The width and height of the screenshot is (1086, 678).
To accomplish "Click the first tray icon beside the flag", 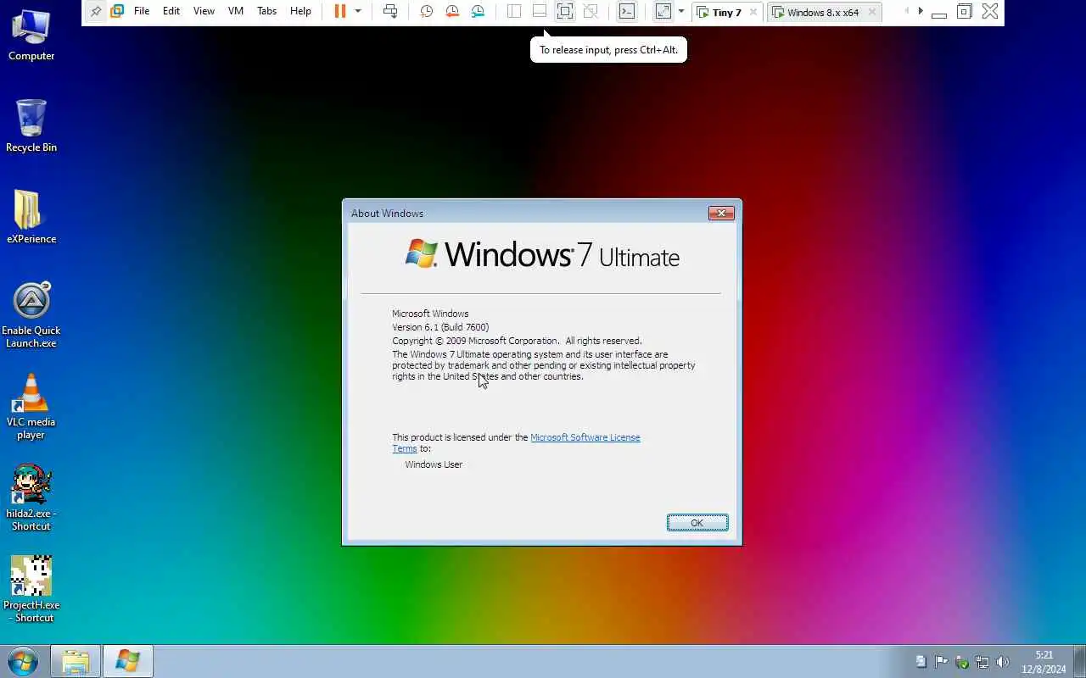I will click(x=921, y=662).
